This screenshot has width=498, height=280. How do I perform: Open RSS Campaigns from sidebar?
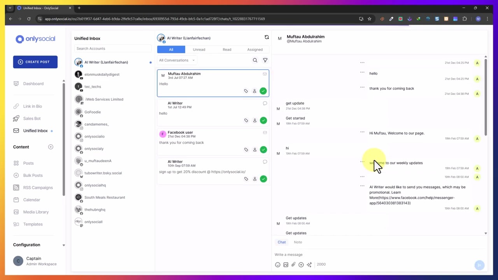[x=38, y=188]
